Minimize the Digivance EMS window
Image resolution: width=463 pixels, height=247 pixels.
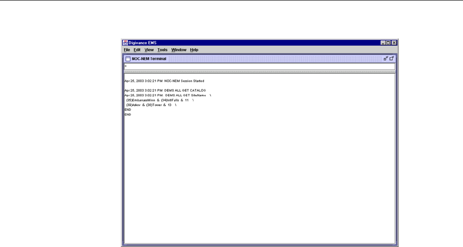[x=383, y=43]
